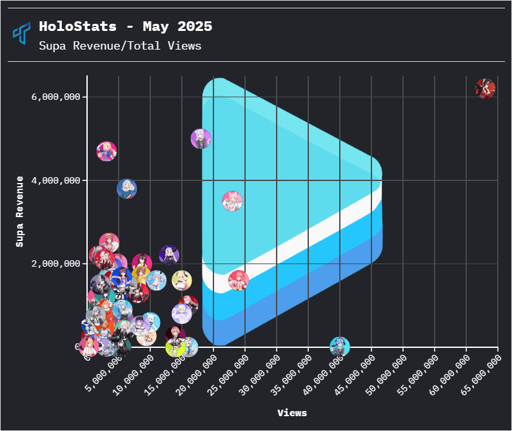Select the pink-haired avatar inside the cyan play shape
512x431 pixels.
coord(233,201)
